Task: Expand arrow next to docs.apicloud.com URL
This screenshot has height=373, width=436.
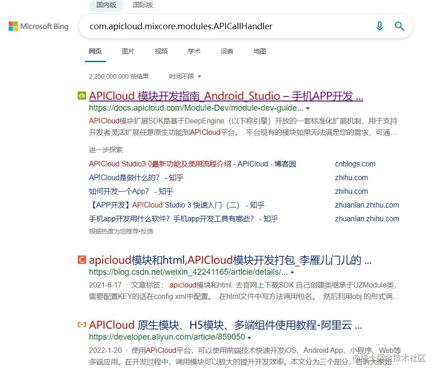Action: 308,108
